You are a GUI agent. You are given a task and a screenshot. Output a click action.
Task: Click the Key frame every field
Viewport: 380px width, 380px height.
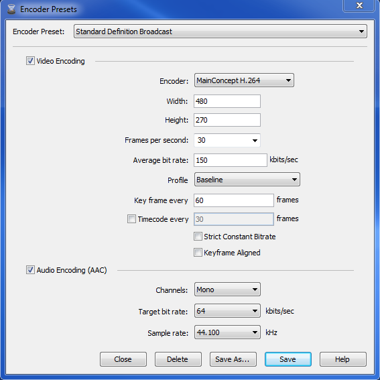tap(234, 200)
